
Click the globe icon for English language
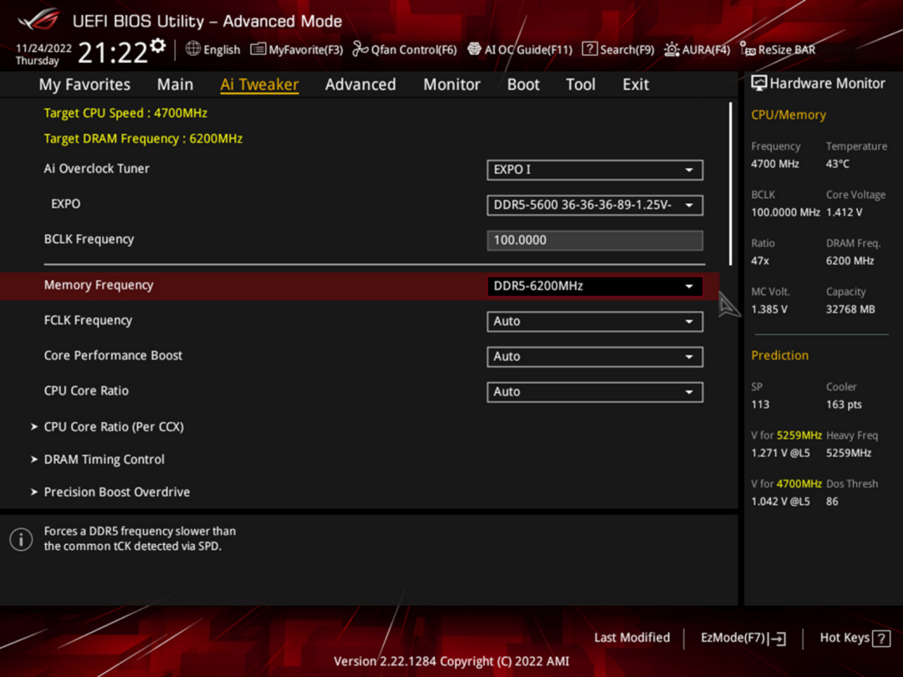(x=193, y=49)
